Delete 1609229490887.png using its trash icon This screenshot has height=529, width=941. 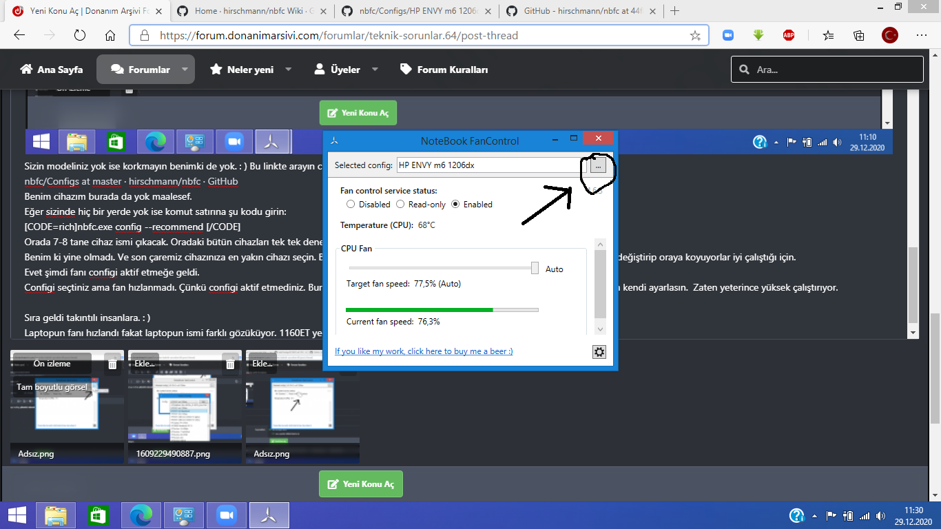point(230,364)
